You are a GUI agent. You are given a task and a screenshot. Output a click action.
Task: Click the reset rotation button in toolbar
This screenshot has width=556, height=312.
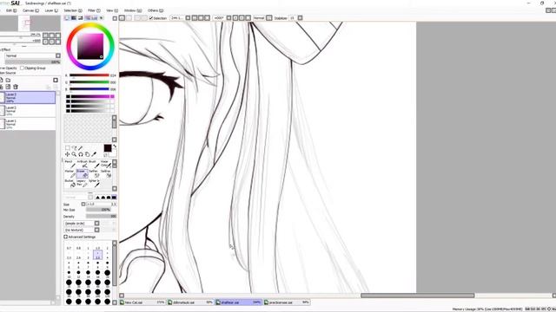pos(248,17)
